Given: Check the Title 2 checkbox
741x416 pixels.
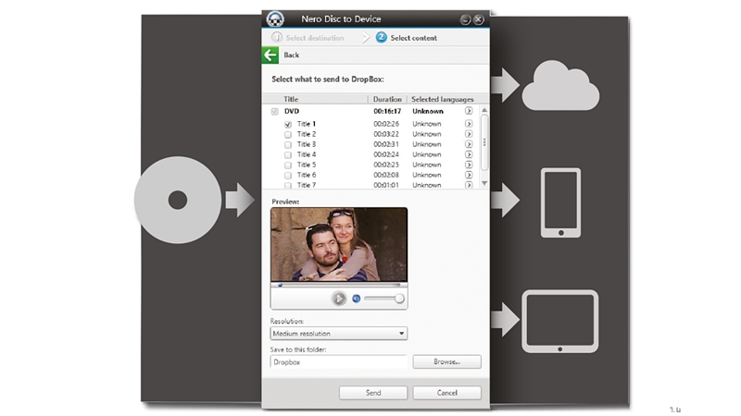Looking at the screenshot, I should click(288, 135).
